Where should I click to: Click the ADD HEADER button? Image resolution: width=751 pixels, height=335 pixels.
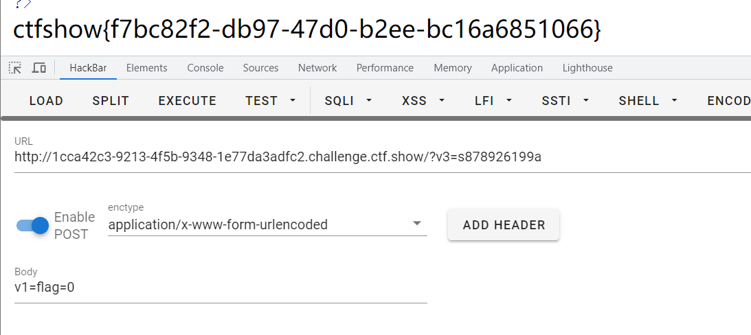(504, 225)
